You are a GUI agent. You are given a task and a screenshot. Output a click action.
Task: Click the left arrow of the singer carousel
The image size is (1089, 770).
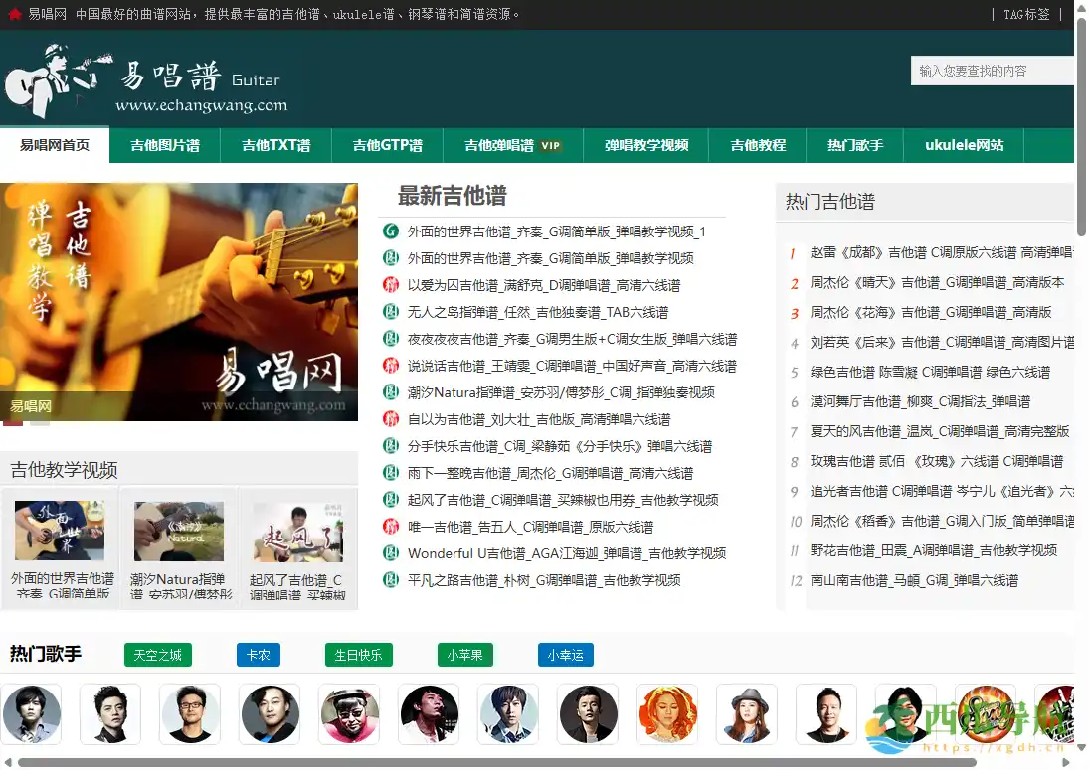(x=8, y=763)
